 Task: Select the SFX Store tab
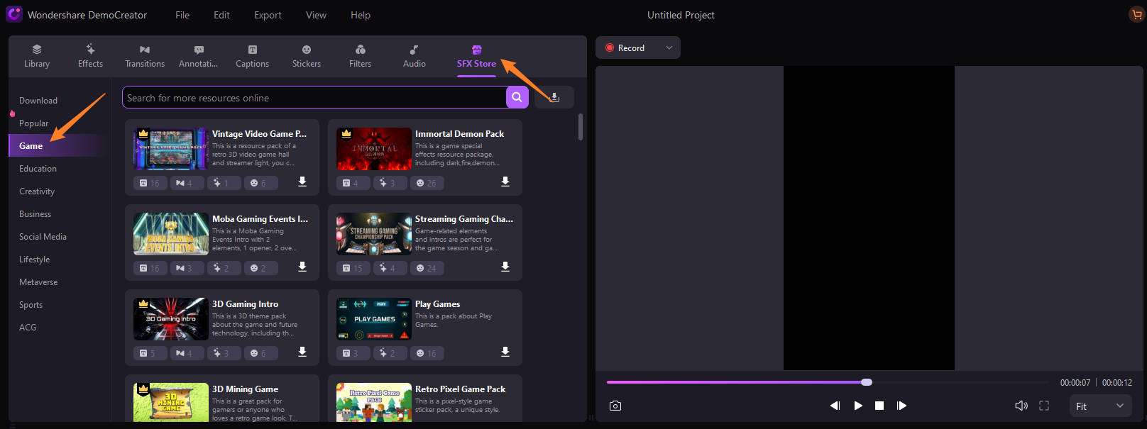476,56
